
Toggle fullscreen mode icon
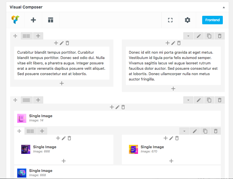[x=170, y=20]
